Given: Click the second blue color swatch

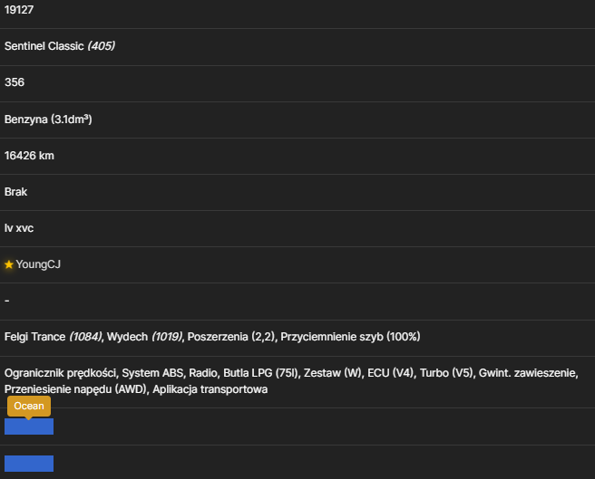Looking at the screenshot, I should [x=29, y=464].
